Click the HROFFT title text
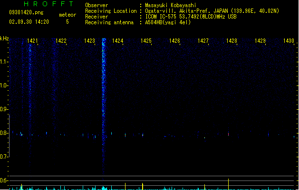Viewport: 299px width, 190px height. (x=48, y=4)
